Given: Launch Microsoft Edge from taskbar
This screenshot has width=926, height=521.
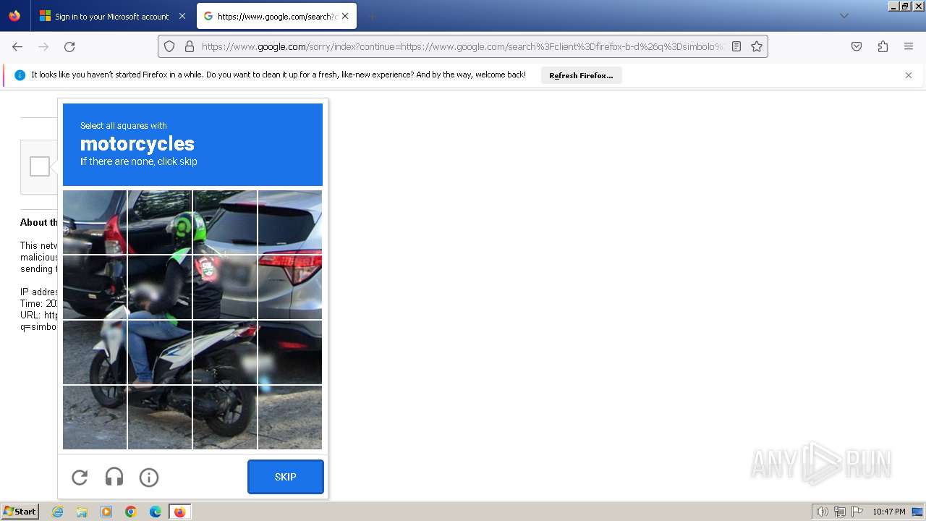Looking at the screenshot, I should point(156,512).
